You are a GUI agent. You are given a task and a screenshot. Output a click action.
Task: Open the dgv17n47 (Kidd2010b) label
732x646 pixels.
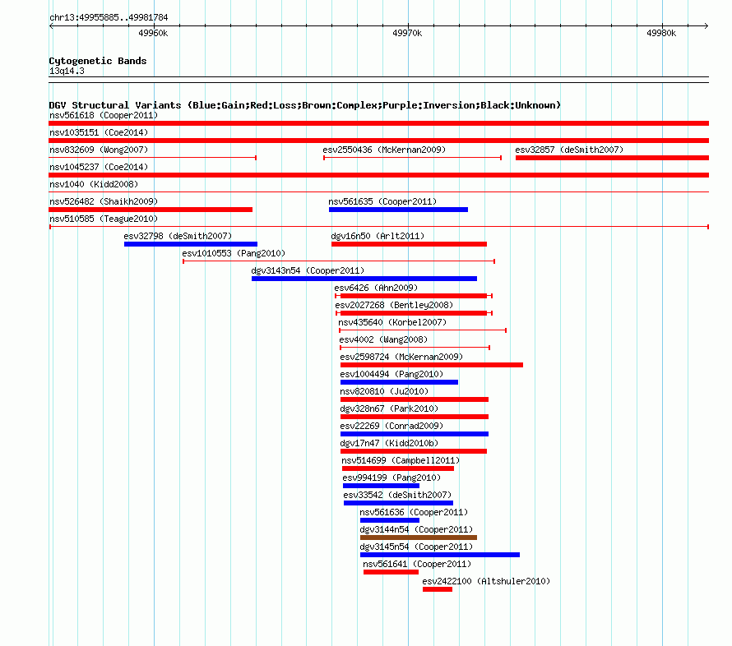[389, 443]
